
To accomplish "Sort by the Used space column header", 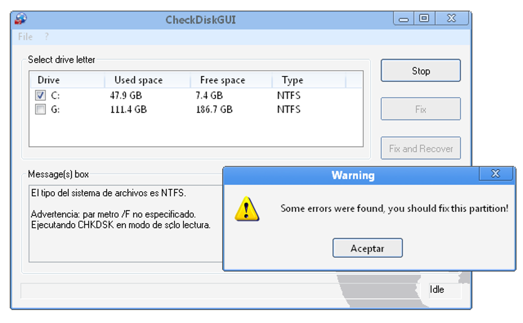I will click(147, 80).
